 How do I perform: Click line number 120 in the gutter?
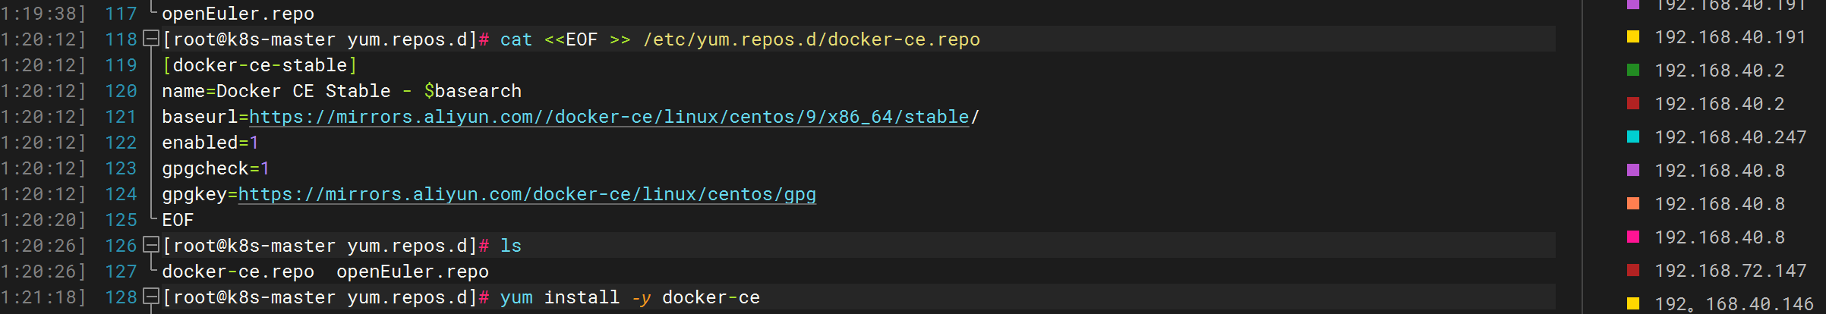[x=121, y=91]
